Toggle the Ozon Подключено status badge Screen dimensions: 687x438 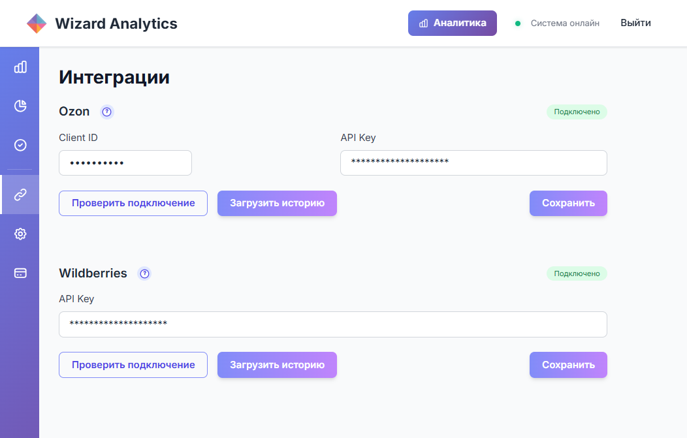577,112
